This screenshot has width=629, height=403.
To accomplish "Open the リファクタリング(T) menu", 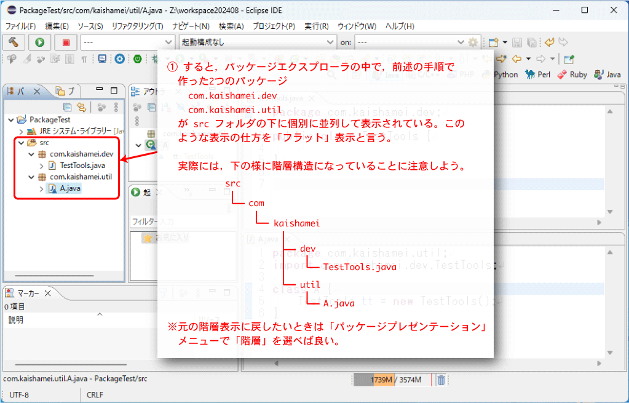I will [x=138, y=26].
